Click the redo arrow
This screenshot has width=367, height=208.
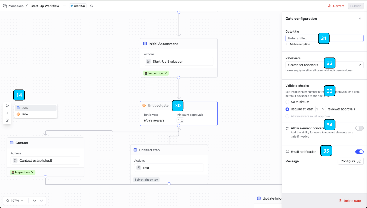coord(42,200)
